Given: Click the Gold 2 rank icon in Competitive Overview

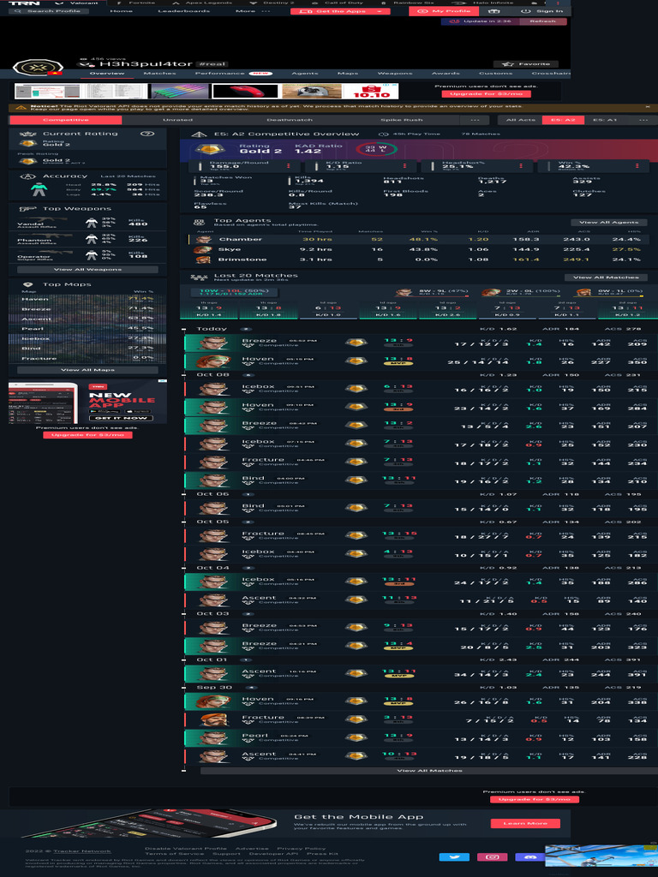Looking at the screenshot, I should click(209, 149).
